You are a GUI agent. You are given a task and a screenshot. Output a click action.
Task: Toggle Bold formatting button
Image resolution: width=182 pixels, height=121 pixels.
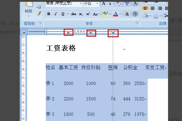pos(49,14)
